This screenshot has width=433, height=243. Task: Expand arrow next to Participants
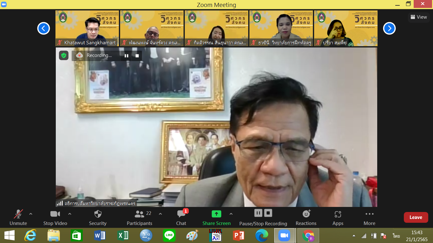(160, 214)
